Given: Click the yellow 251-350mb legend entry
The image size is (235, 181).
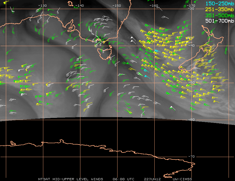Looking at the screenshot, I should [x=220, y=10].
